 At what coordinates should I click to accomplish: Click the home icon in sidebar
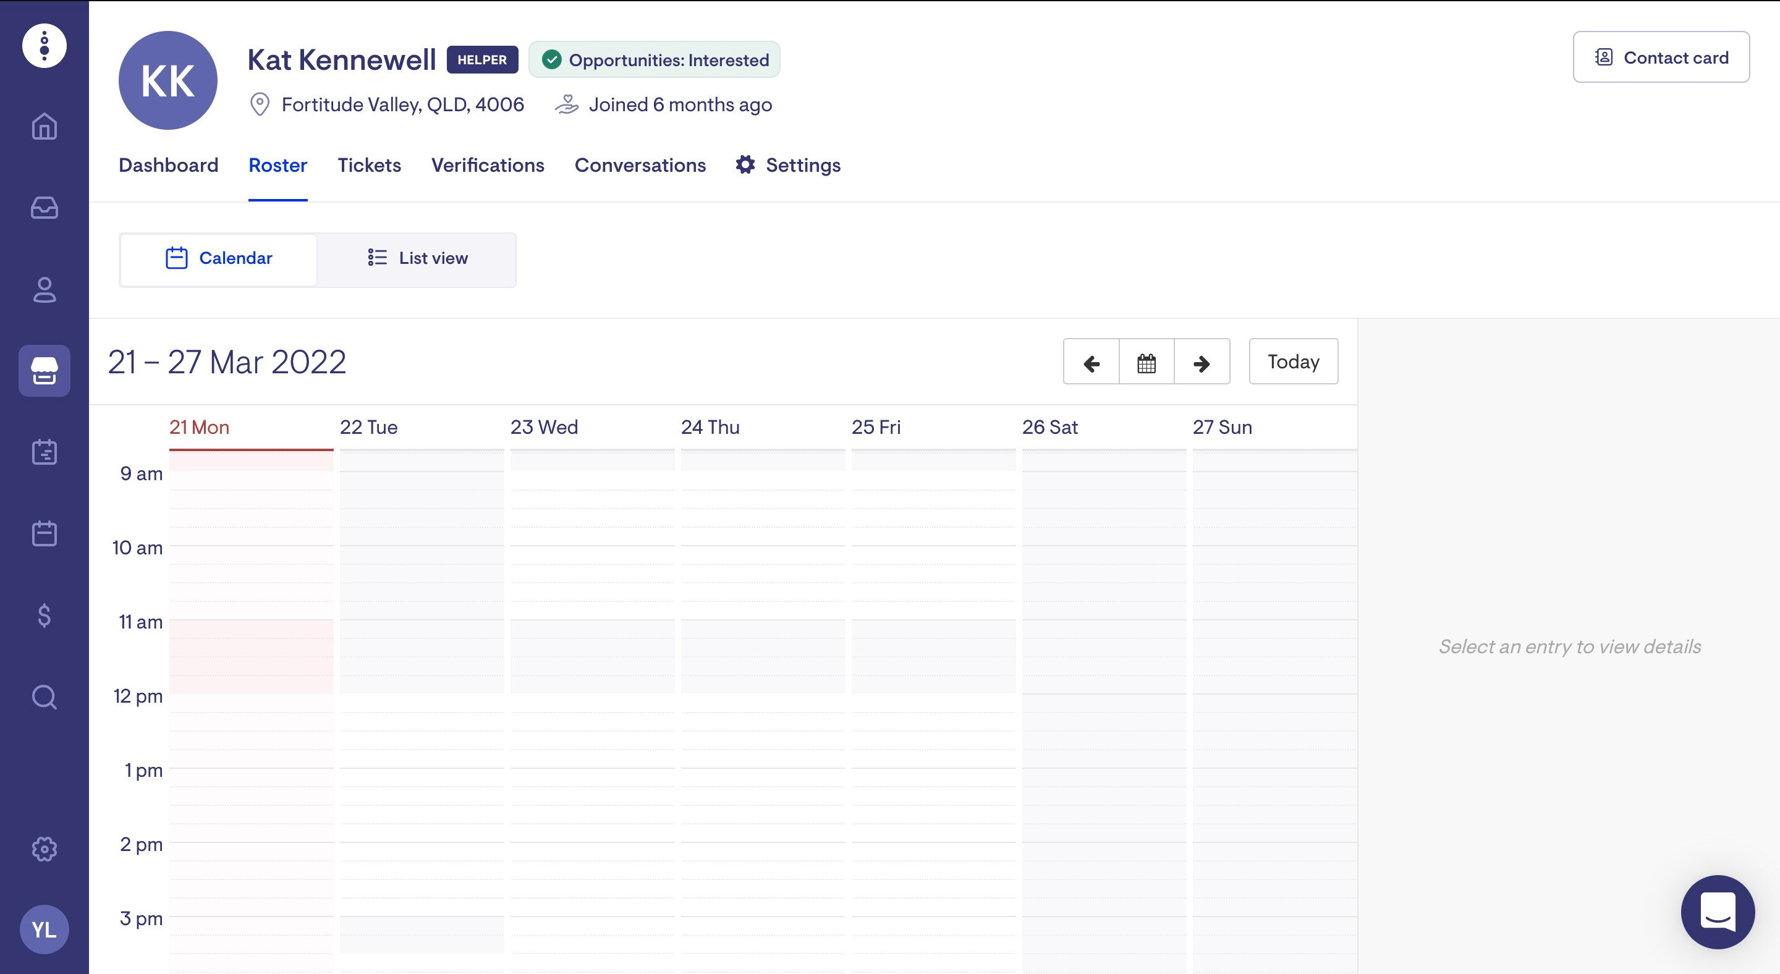tap(44, 127)
